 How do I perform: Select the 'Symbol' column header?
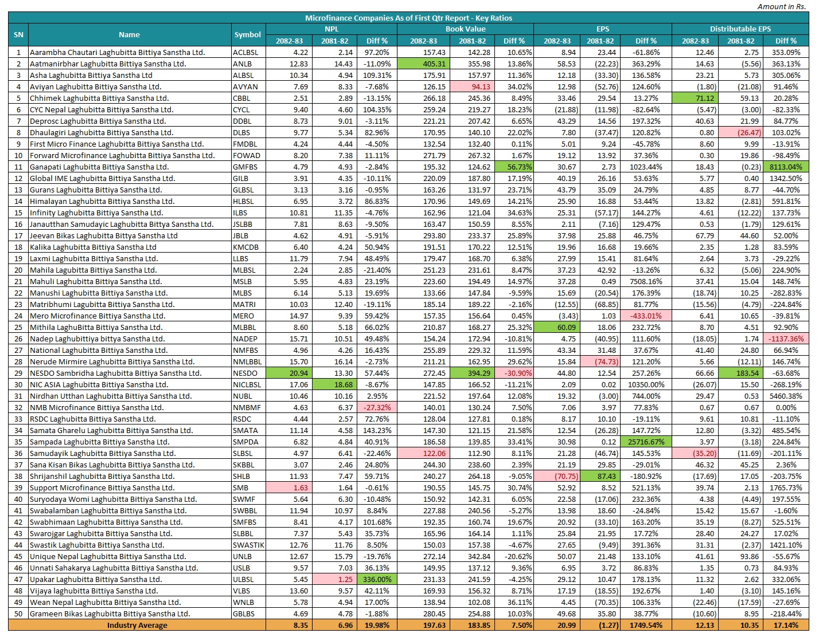248,35
